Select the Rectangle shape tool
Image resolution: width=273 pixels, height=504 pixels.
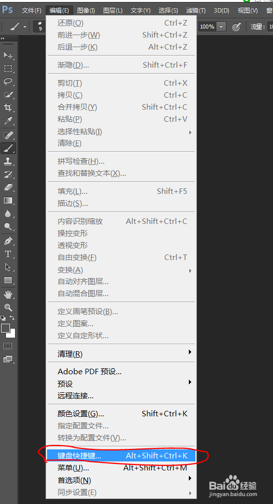[x=8, y=280]
